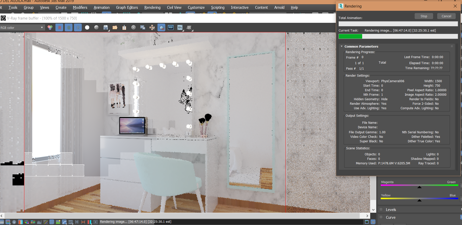Image resolution: width=462 pixels, height=225 pixels.
Task: Open the lens effects star icon
Action: (96, 222)
